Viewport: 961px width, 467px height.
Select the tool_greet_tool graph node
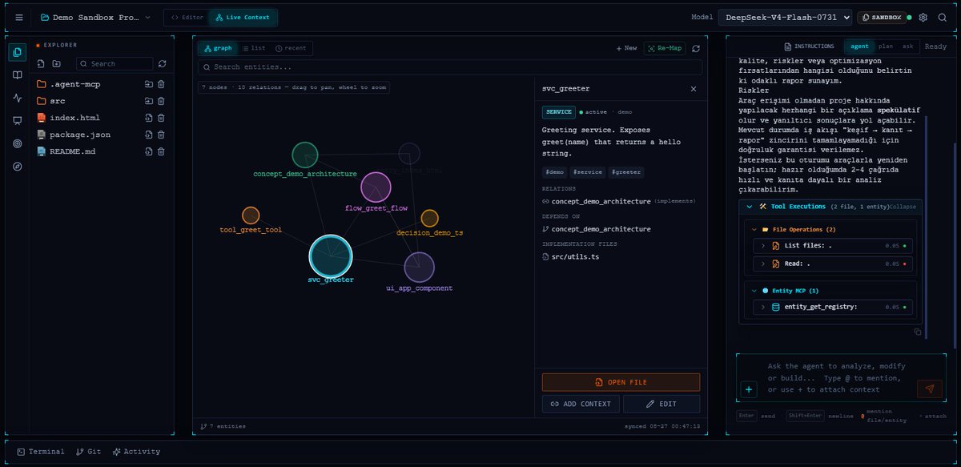[251, 215]
